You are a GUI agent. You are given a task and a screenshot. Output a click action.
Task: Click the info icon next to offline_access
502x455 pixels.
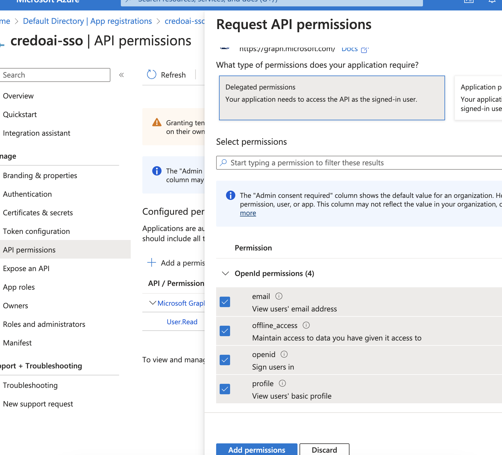pos(306,325)
